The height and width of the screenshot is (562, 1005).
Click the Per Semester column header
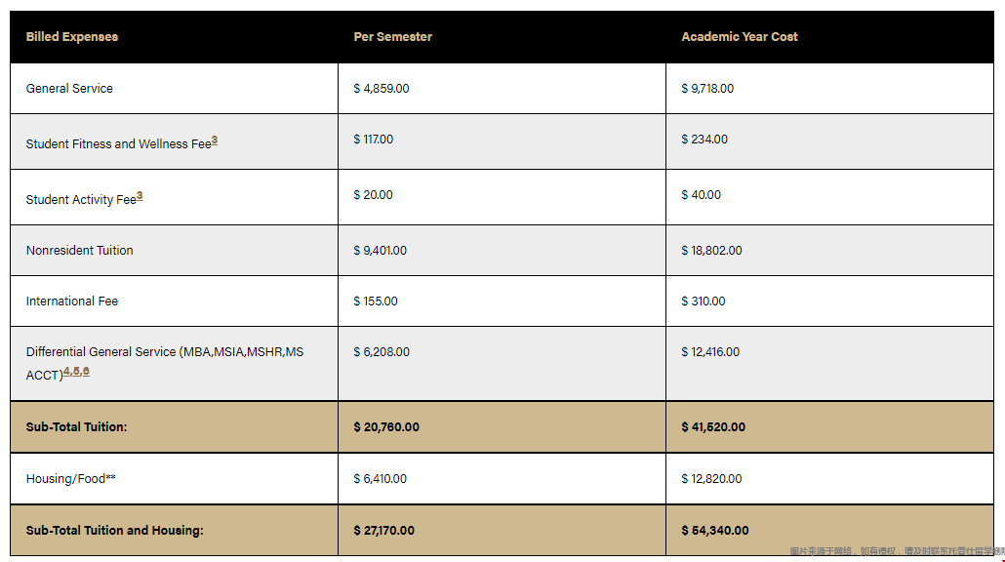coord(393,36)
